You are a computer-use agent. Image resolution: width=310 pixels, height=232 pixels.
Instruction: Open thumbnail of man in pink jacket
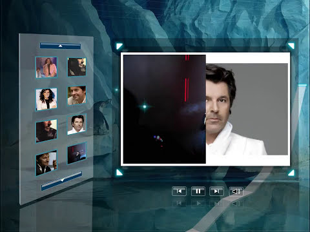coord(46,67)
